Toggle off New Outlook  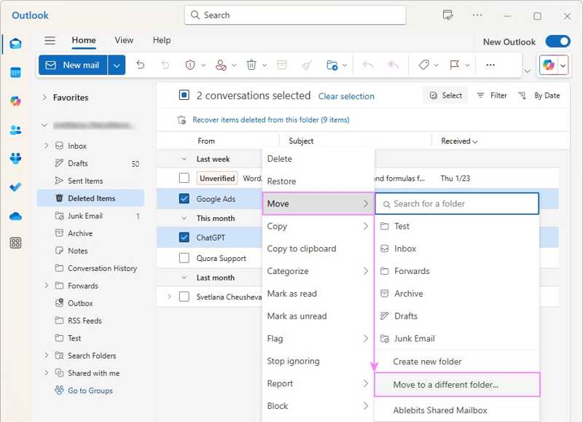[558, 42]
